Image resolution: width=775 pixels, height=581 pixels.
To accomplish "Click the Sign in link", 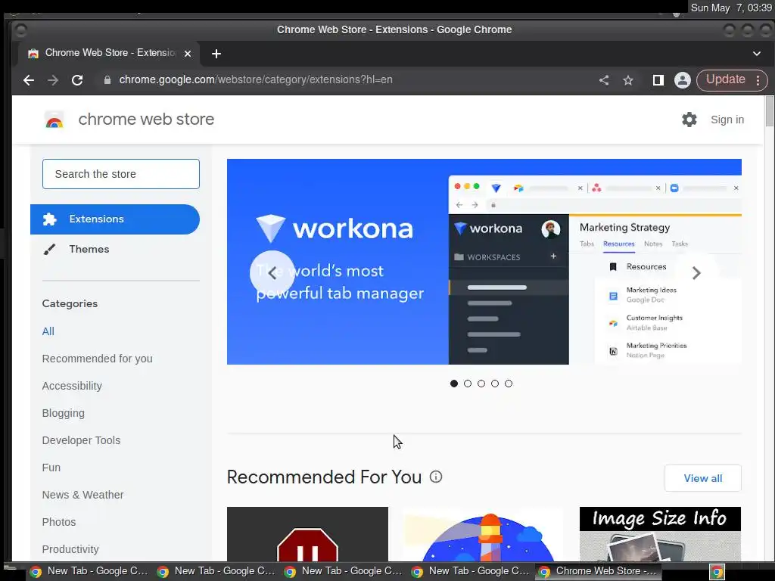I will click(727, 120).
